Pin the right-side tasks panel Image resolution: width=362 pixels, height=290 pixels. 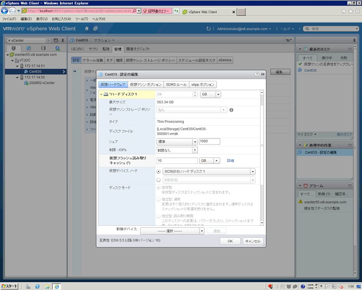click(354, 40)
